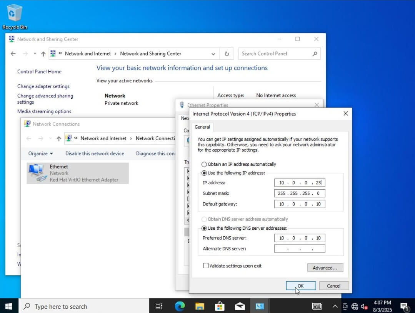This screenshot has width=415, height=313.
Task: Open Change adapter settings link
Action: tap(43, 86)
